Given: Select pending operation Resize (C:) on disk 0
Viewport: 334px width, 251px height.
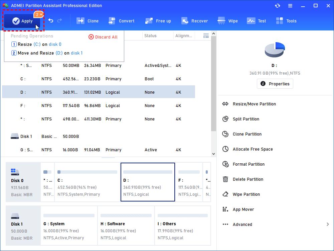Looking at the screenshot, I should click(x=36, y=44).
